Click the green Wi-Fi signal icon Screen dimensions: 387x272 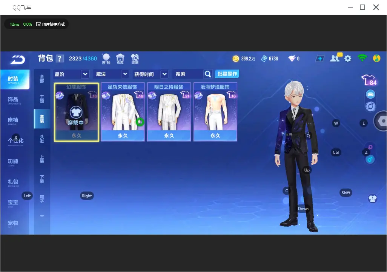362,58
